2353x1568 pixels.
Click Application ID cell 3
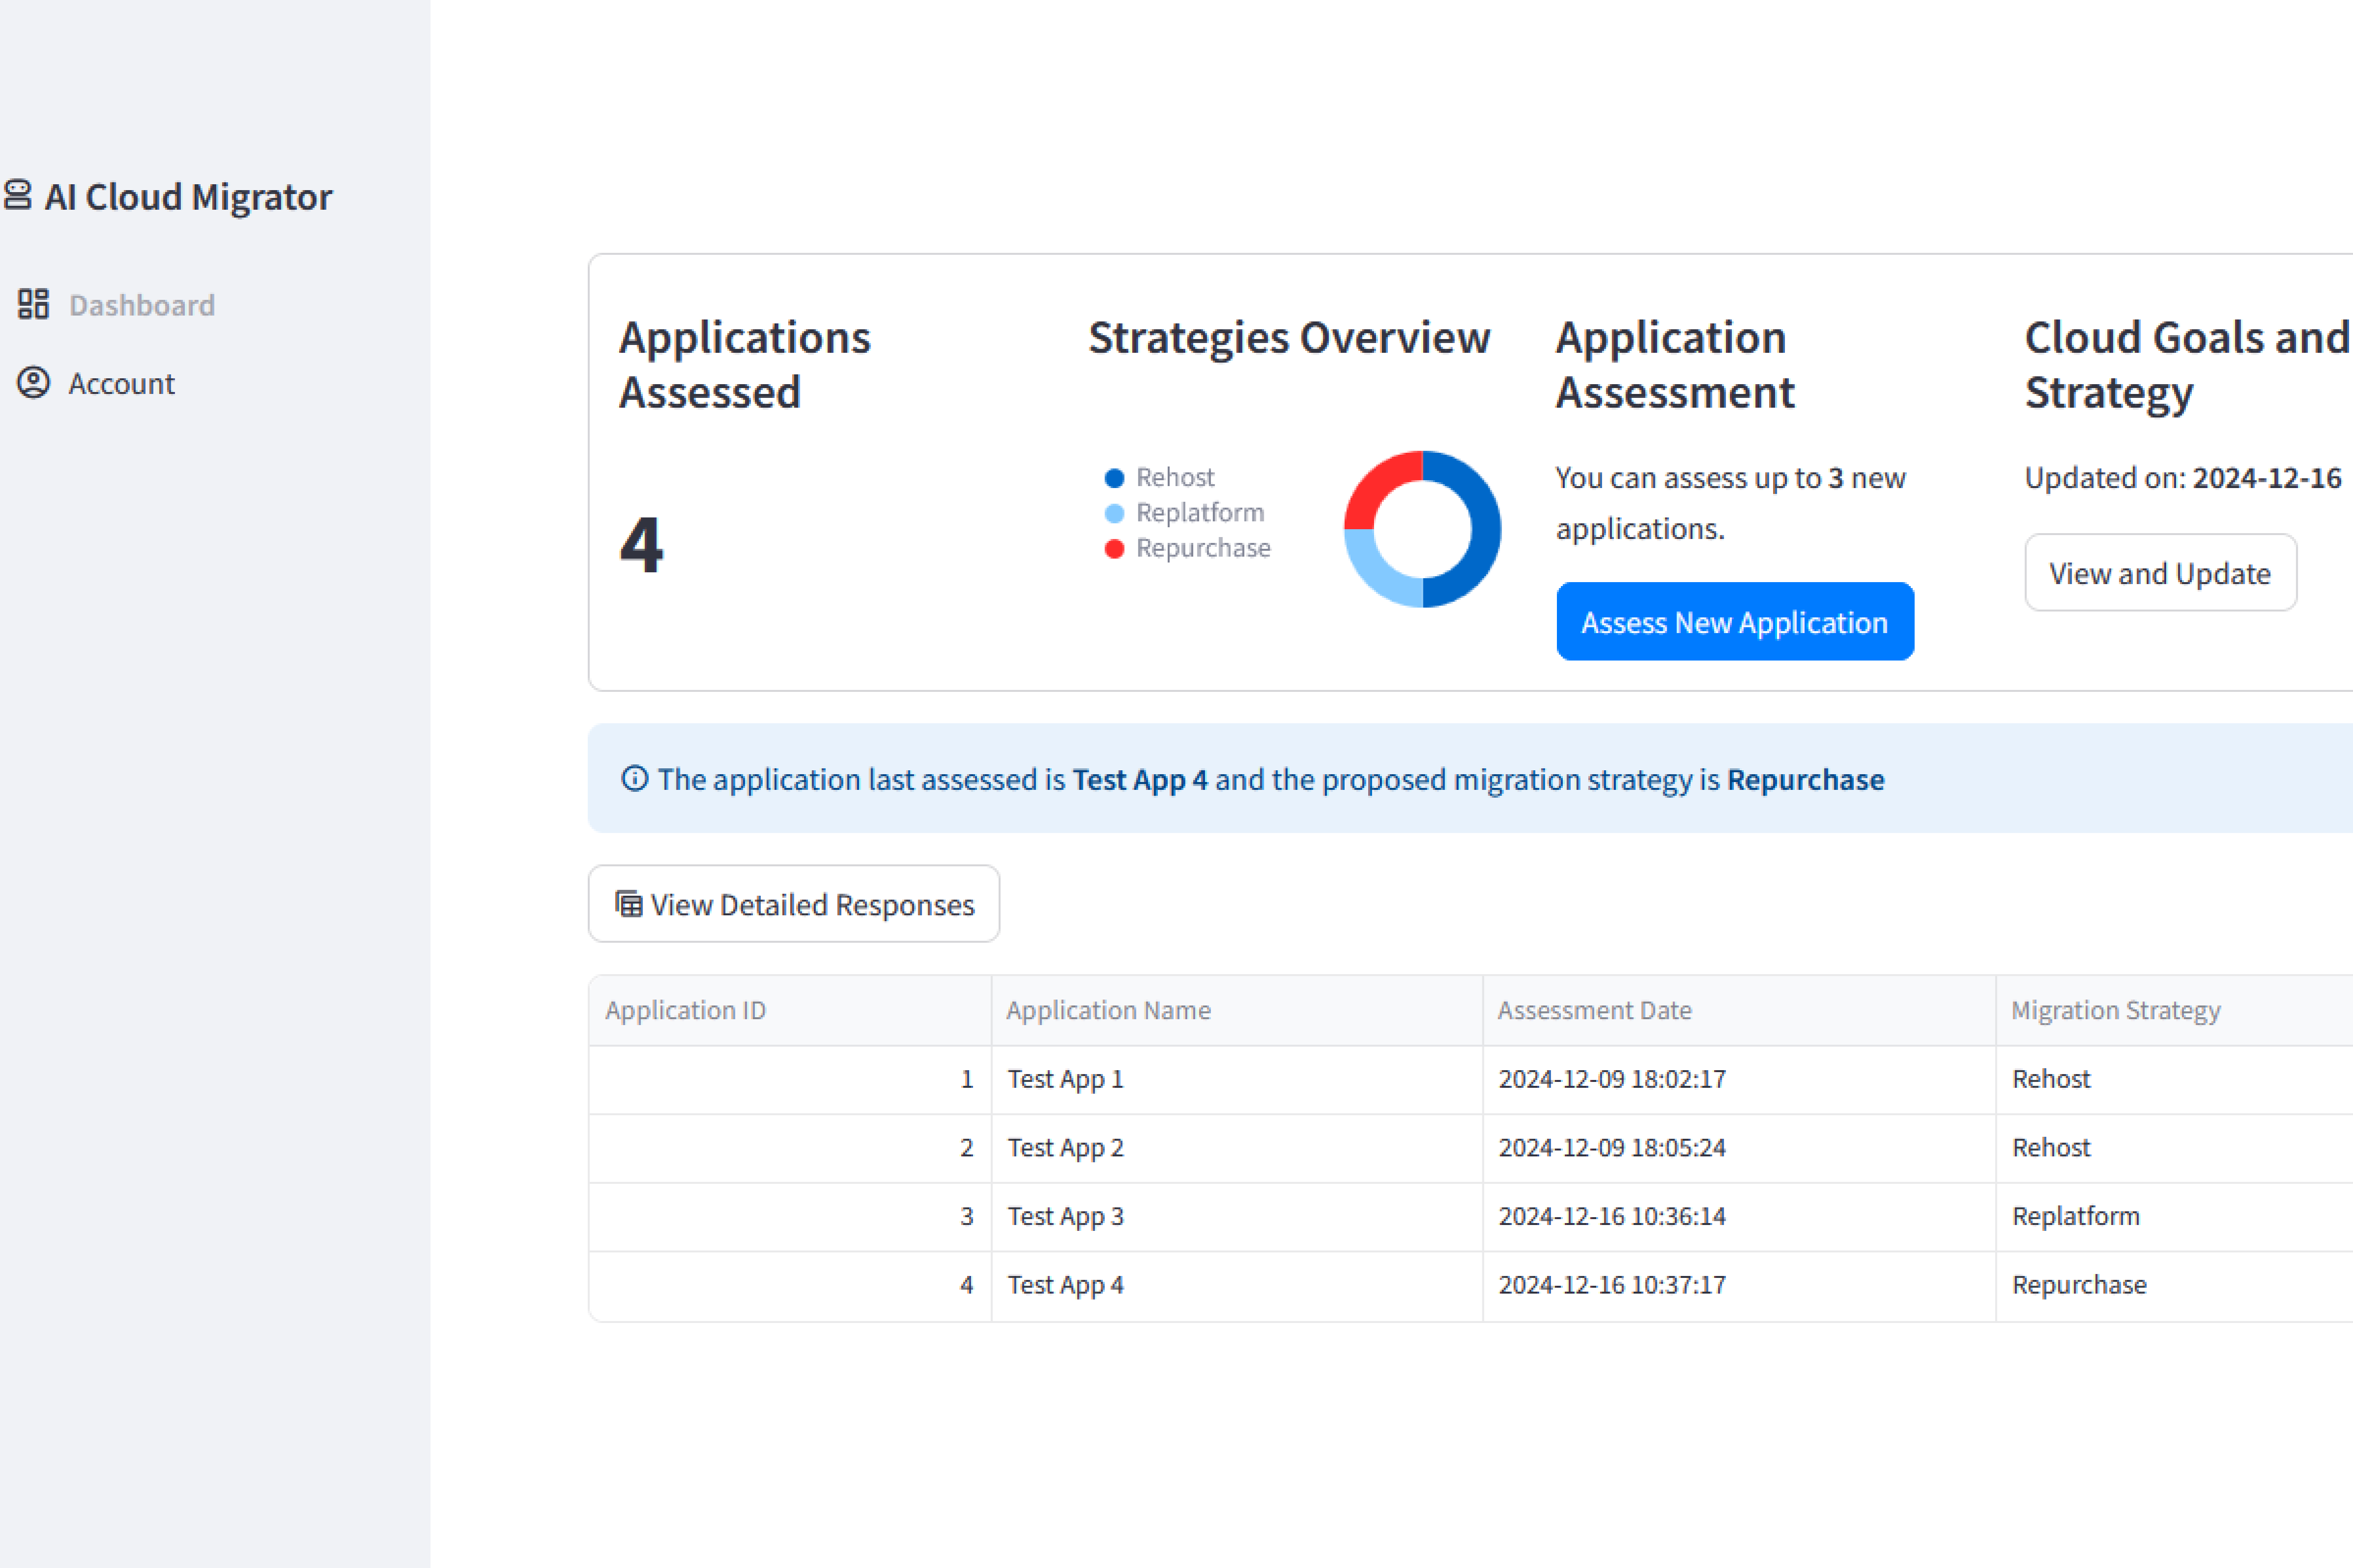pyautogui.click(x=790, y=1216)
